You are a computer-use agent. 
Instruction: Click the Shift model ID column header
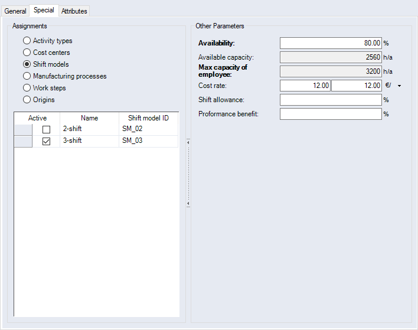(x=148, y=118)
